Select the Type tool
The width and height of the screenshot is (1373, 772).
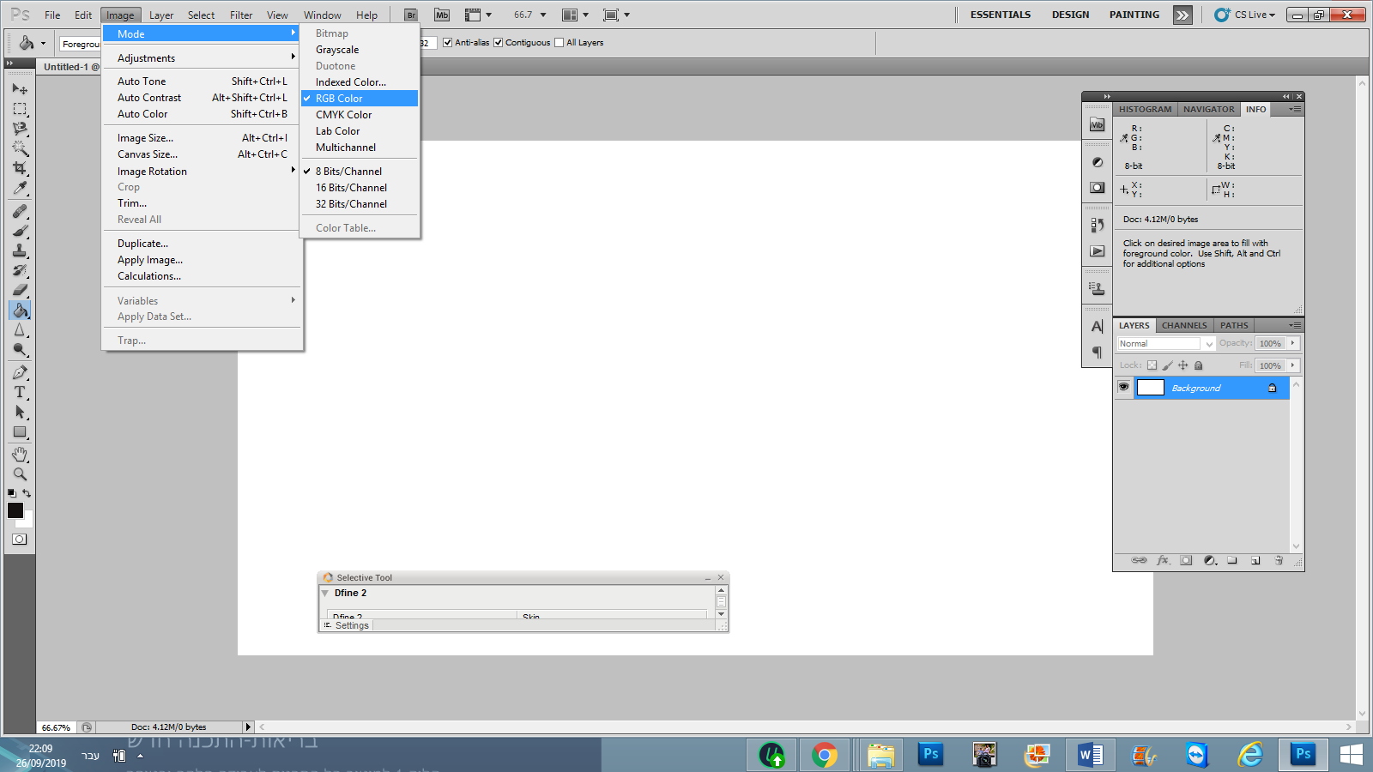pos(20,392)
